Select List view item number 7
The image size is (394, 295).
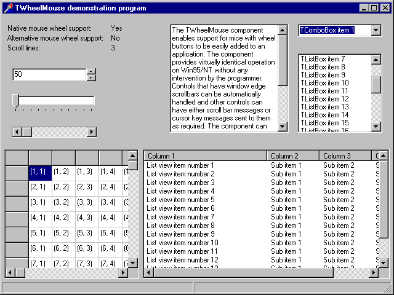pos(180,217)
